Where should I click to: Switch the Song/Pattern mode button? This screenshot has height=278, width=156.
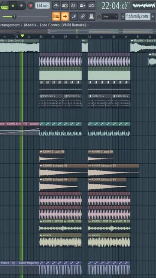(x=4, y=6)
